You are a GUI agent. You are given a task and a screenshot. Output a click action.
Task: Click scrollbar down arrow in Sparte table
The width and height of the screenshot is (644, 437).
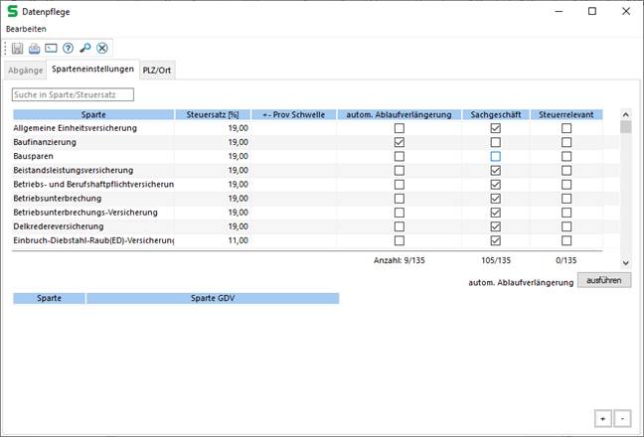click(x=625, y=262)
